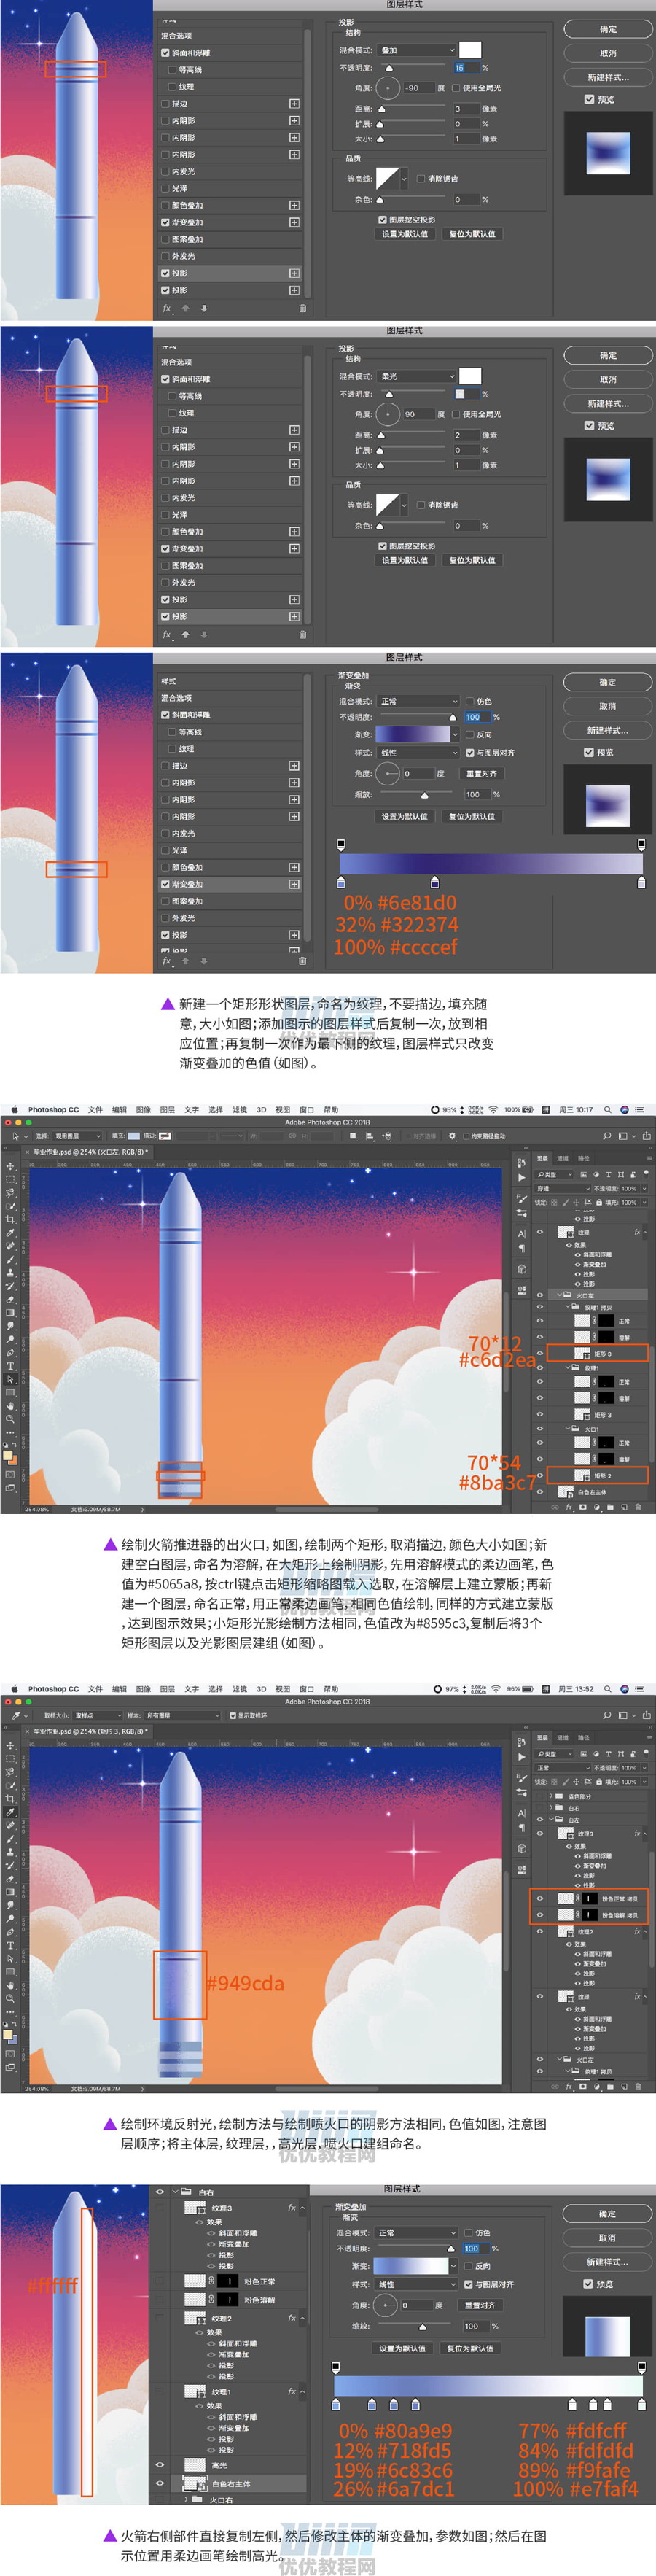Select the Eyedropper tool in the 13:52 Photoshop window
656x2576 pixels.
pyautogui.click(x=10, y=1812)
